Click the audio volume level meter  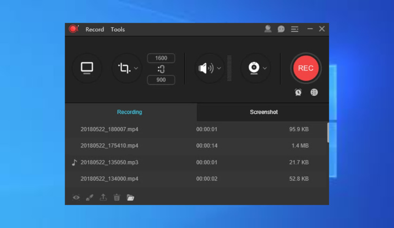pos(230,68)
